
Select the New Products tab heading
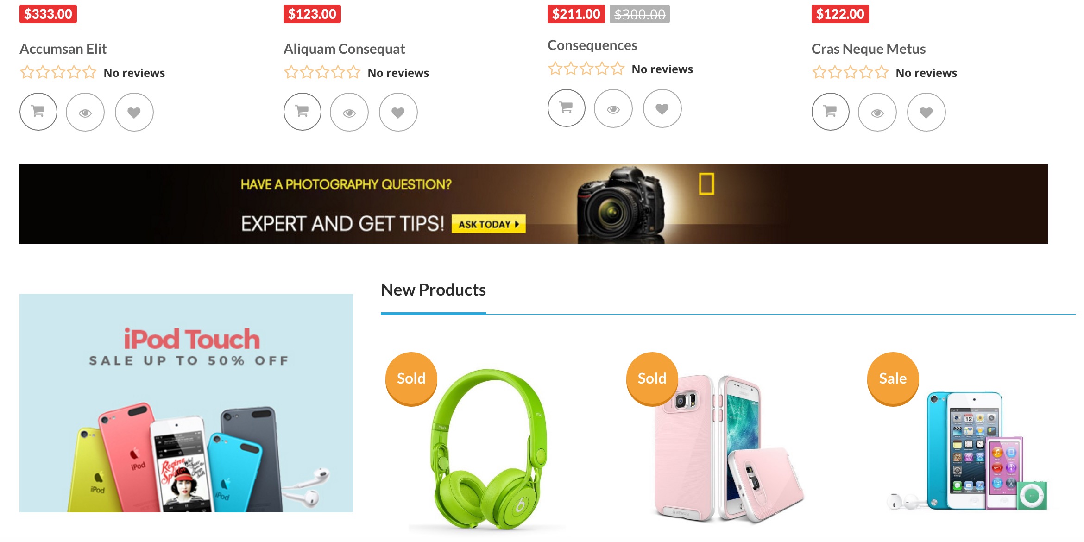433,290
